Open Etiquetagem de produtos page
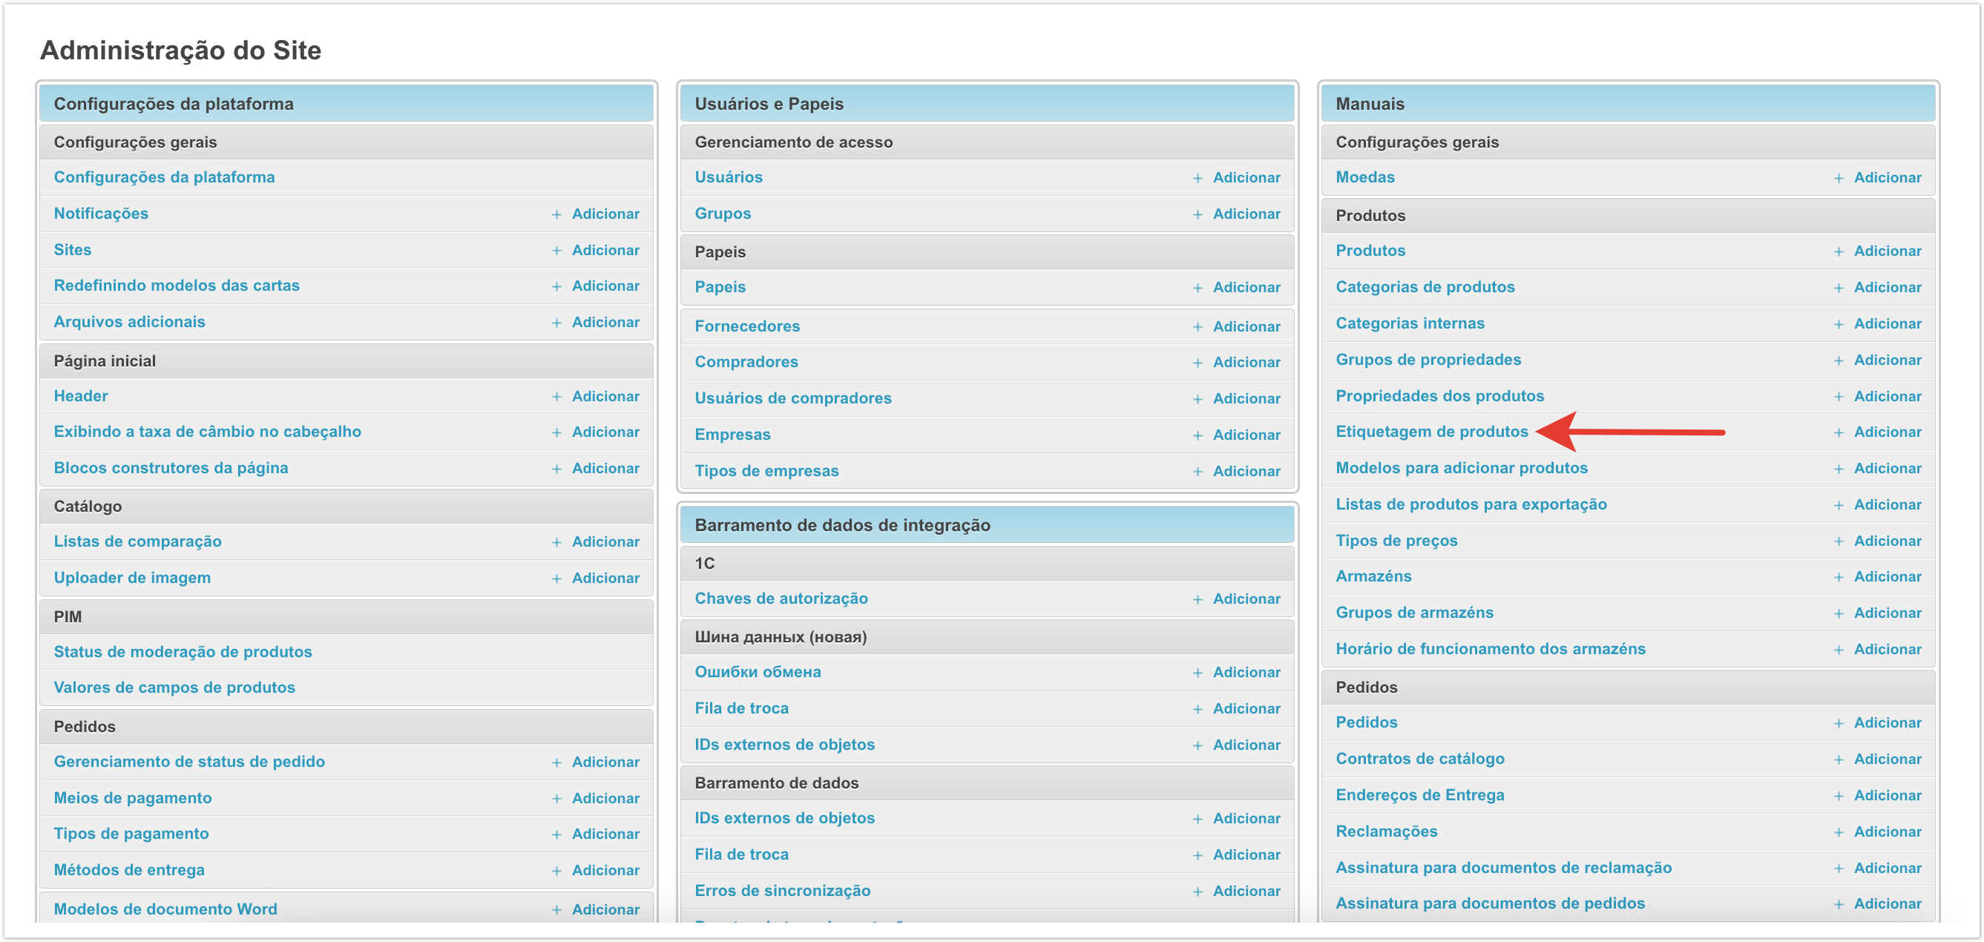This screenshot has width=1984, height=942. pos(1431,432)
